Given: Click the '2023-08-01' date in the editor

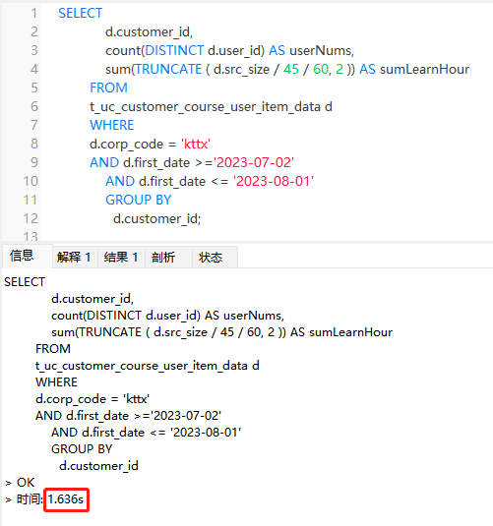Looking at the screenshot, I should click(274, 182).
